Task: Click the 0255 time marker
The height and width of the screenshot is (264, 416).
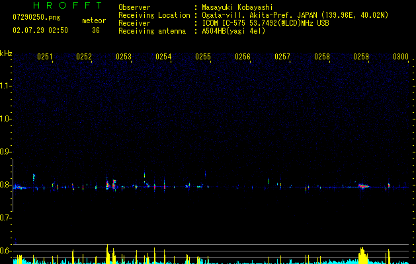Action: 203,57
